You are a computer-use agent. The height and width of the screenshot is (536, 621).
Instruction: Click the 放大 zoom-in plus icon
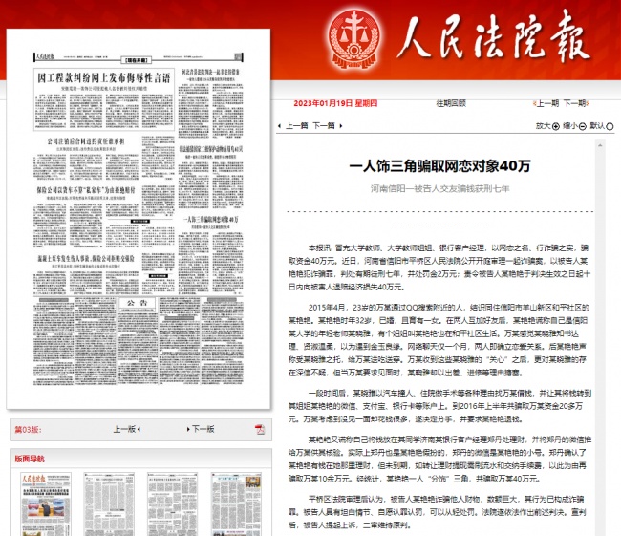point(556,126)
